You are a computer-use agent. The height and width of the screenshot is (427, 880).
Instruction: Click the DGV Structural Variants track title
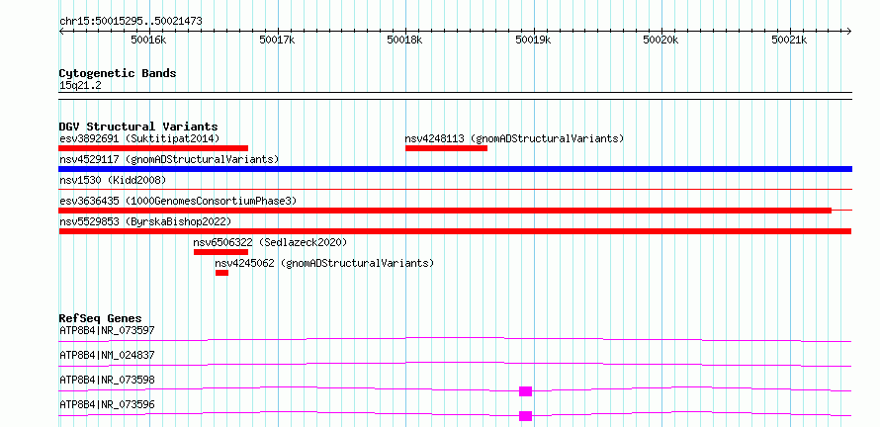138,127
